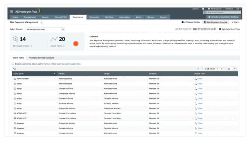Click the Privileged Entities info icon
The image size is (250, 142).
tap(31, 46)
